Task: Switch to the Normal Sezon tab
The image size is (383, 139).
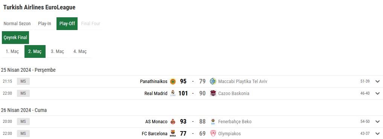Action: 17,24
